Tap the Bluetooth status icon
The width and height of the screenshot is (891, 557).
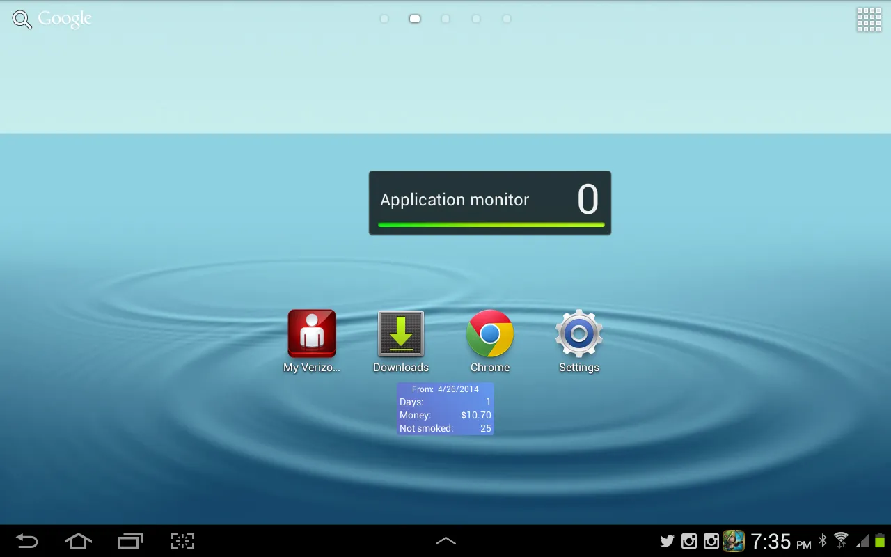click(x=822, y=540)
